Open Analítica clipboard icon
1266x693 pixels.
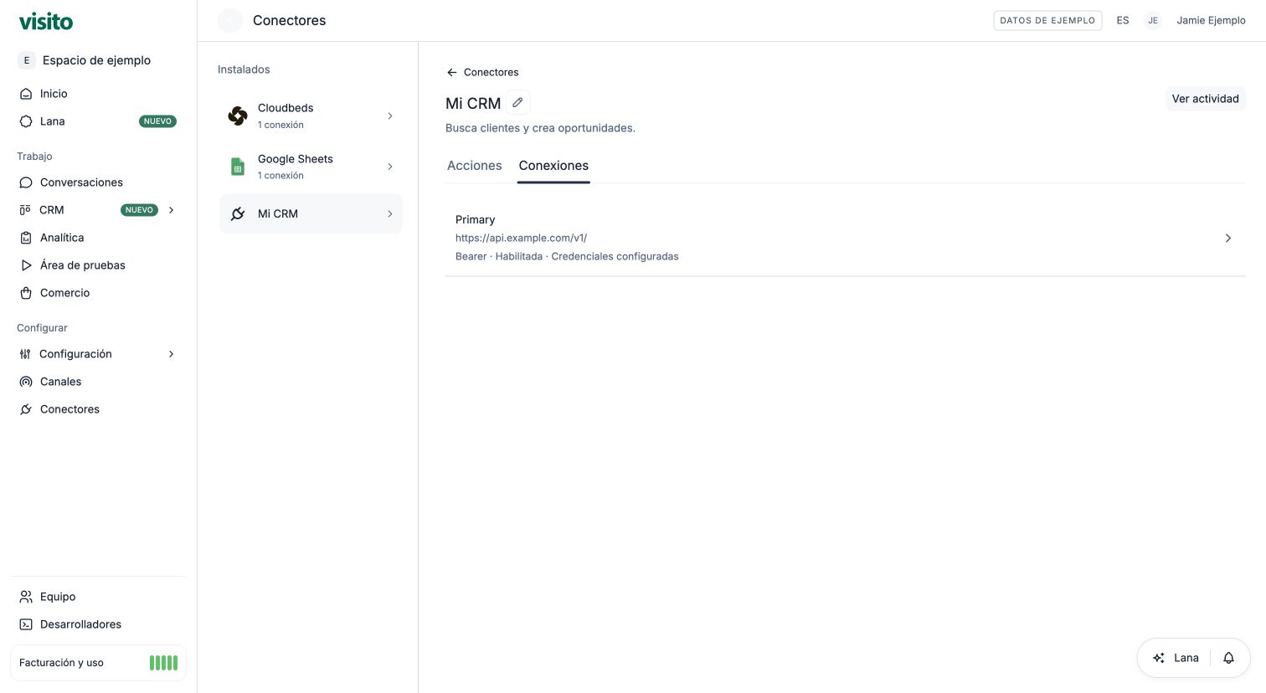tap(26, 238)
